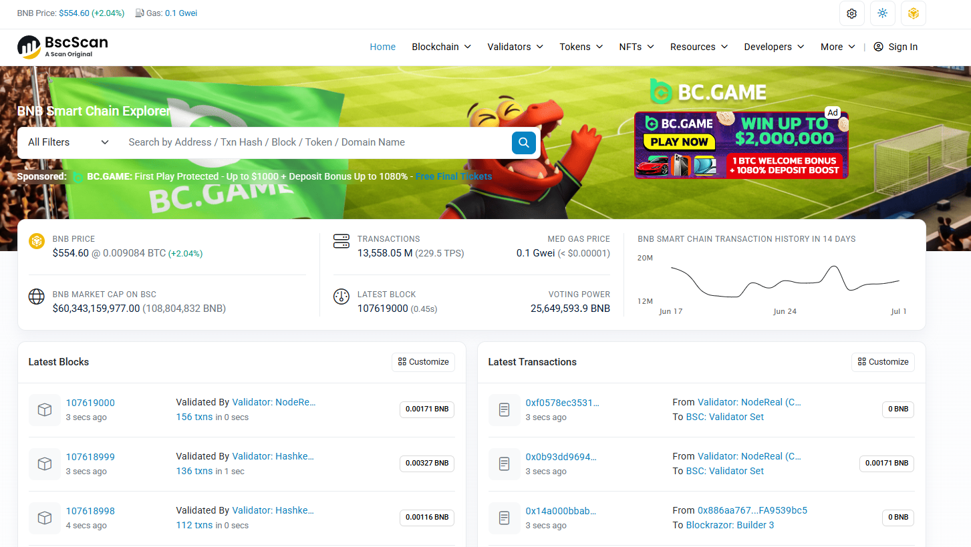Open block 107618999 link
The width and height of the screenshot is (971, 547).
point(90,457)
